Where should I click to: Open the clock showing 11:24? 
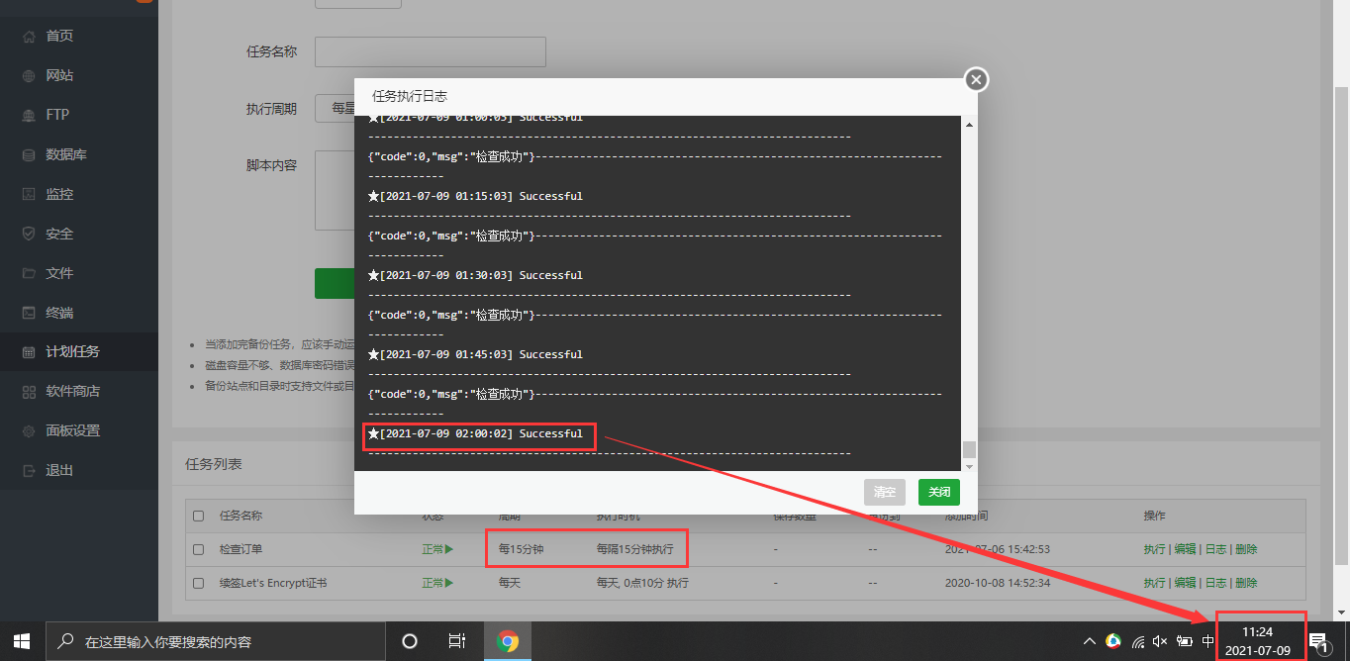(x=1257, y=641)
